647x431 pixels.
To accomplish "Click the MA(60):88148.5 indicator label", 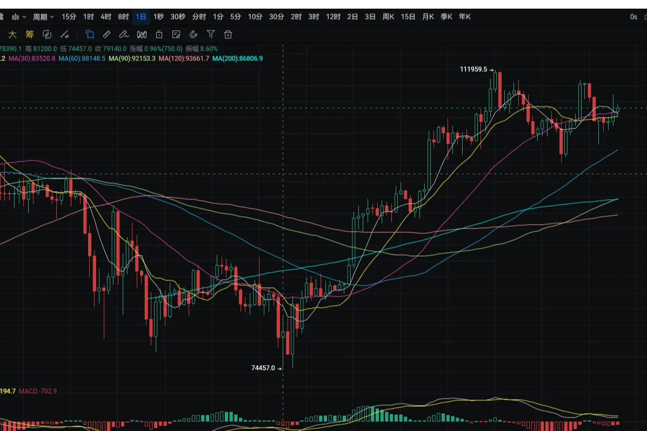I will 82,58.
